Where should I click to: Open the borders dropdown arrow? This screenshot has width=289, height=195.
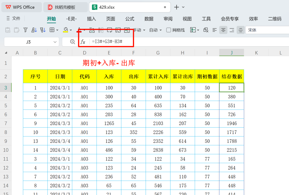click(57, 30)
